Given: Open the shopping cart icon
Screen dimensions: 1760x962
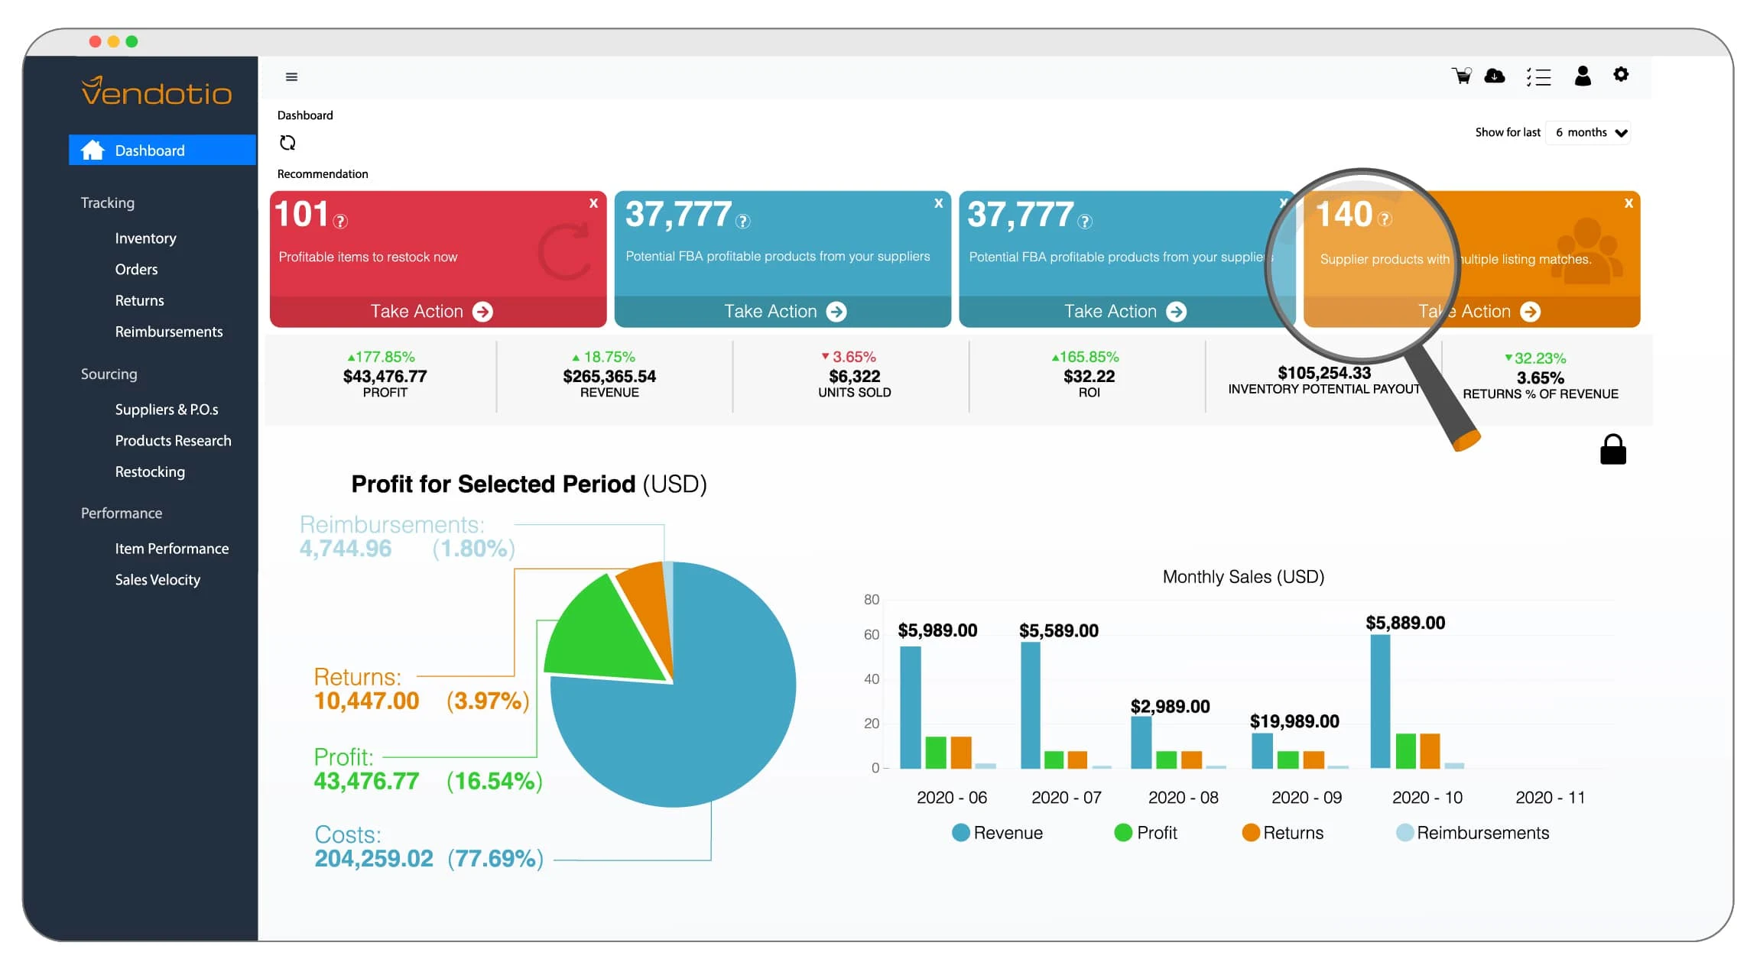Looking at the screenshot, I should click(1461, 76).
